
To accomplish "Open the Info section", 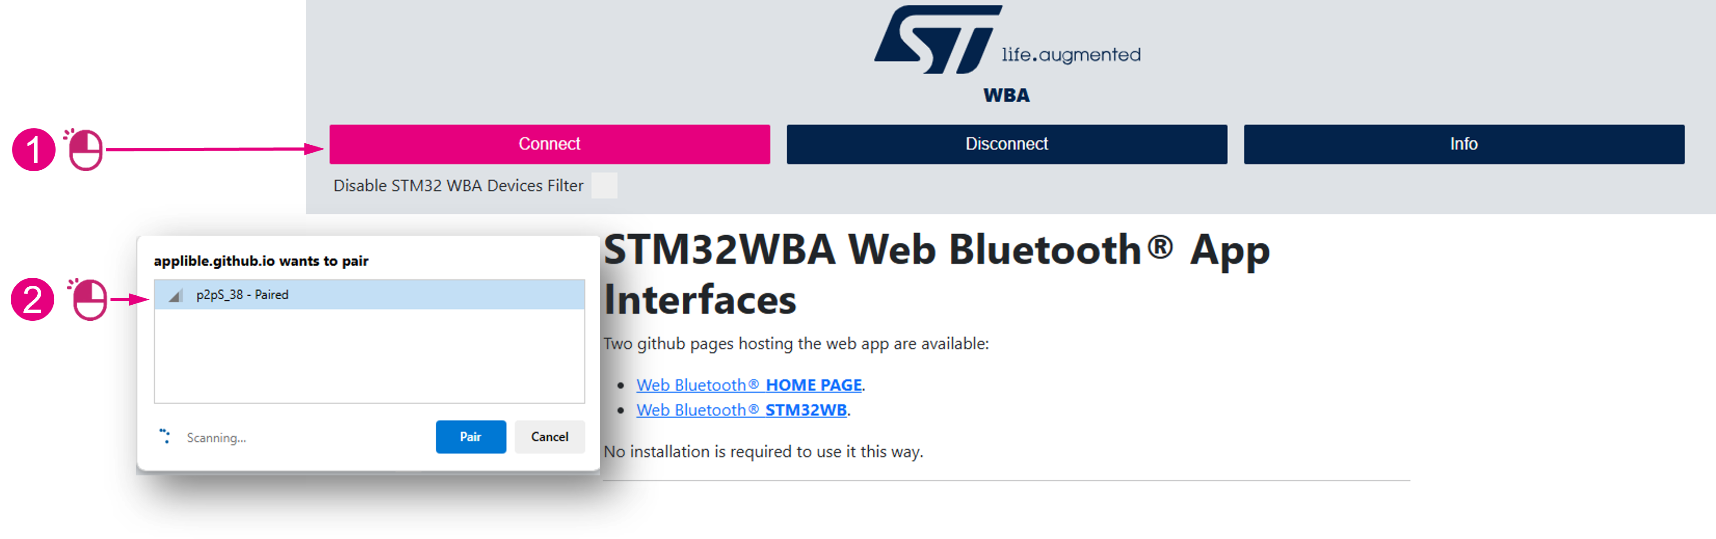I will (1464, 144).
